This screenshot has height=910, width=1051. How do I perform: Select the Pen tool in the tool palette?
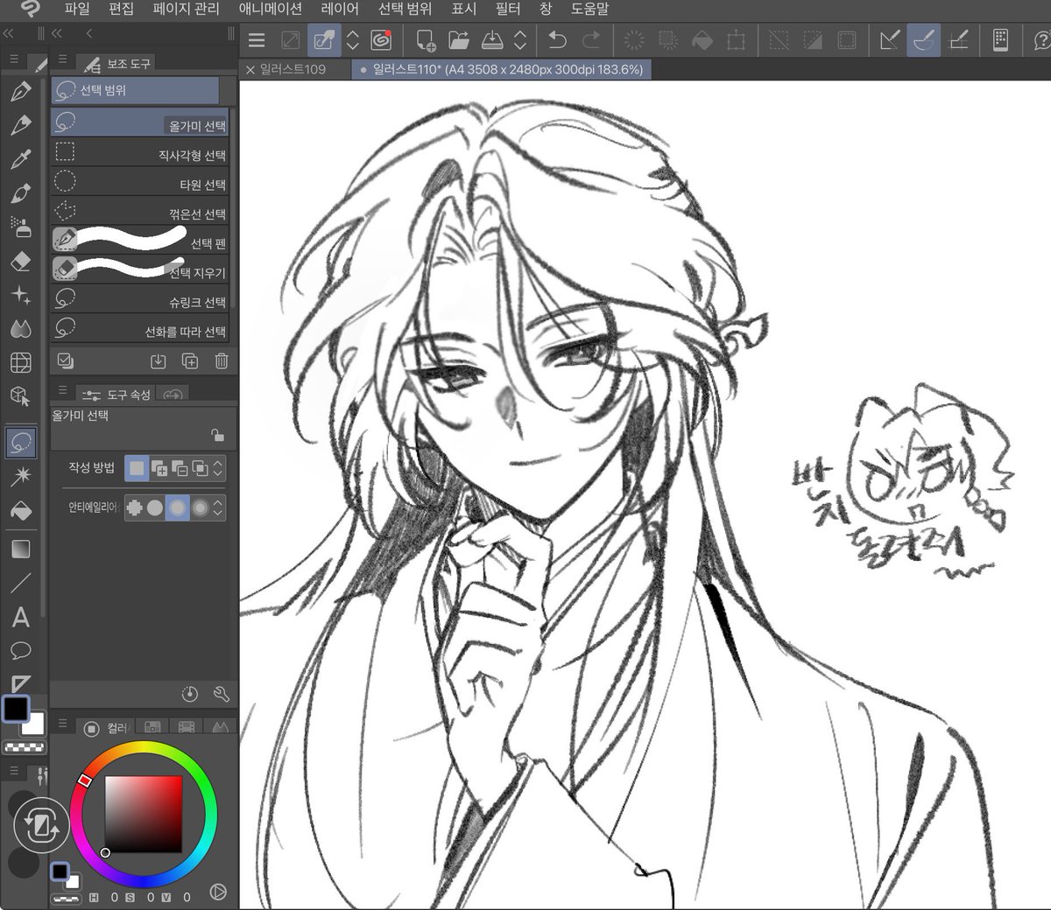tap(21, 91)
